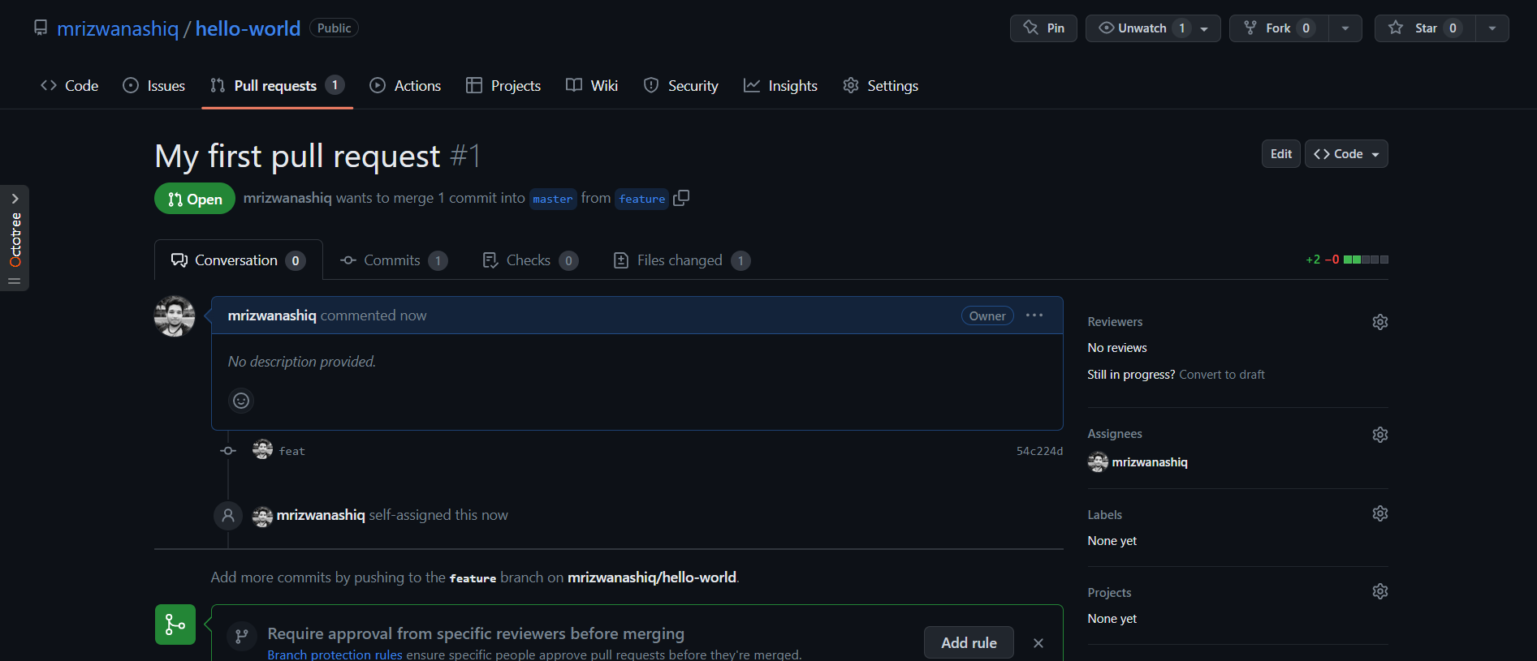
Task: Star the hello-world repository
Action: [x=1425, y=28]
